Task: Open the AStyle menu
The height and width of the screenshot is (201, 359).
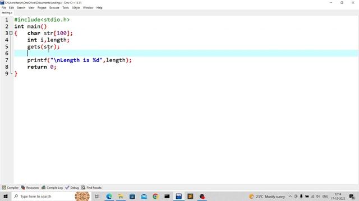Action: 76,8
